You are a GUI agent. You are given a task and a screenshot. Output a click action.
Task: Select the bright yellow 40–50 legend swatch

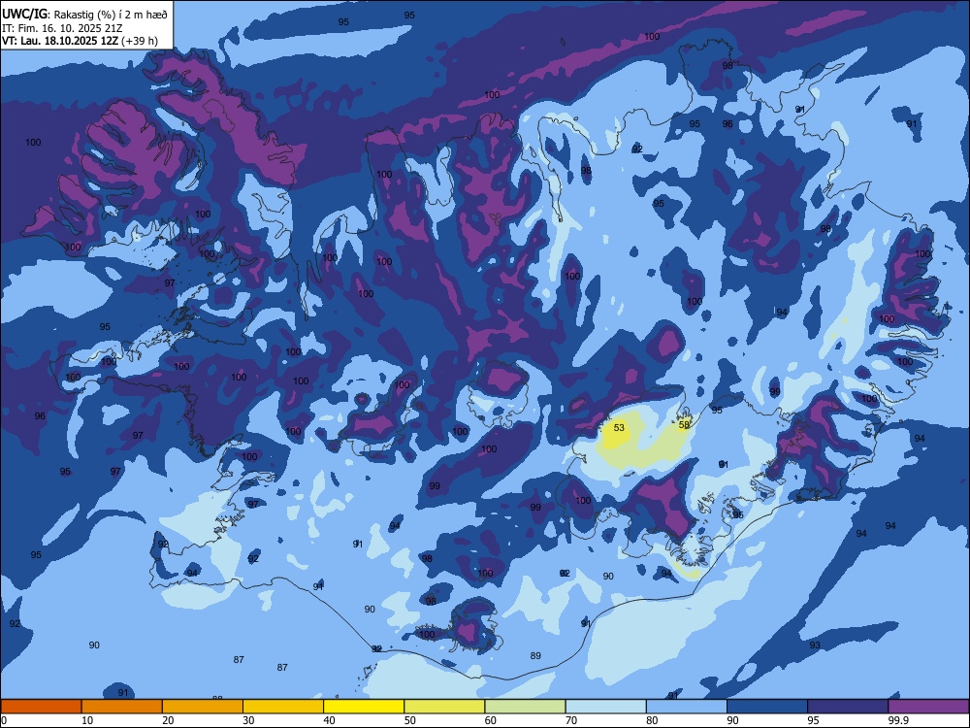pos(364,707)
